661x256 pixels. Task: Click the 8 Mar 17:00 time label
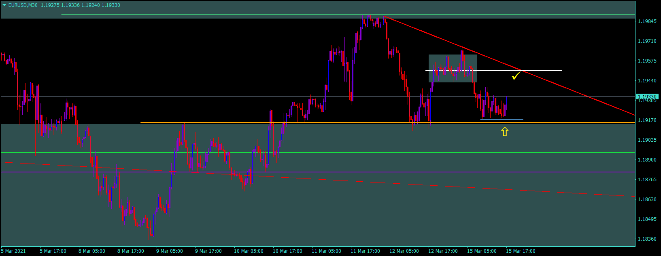point(131,251)
